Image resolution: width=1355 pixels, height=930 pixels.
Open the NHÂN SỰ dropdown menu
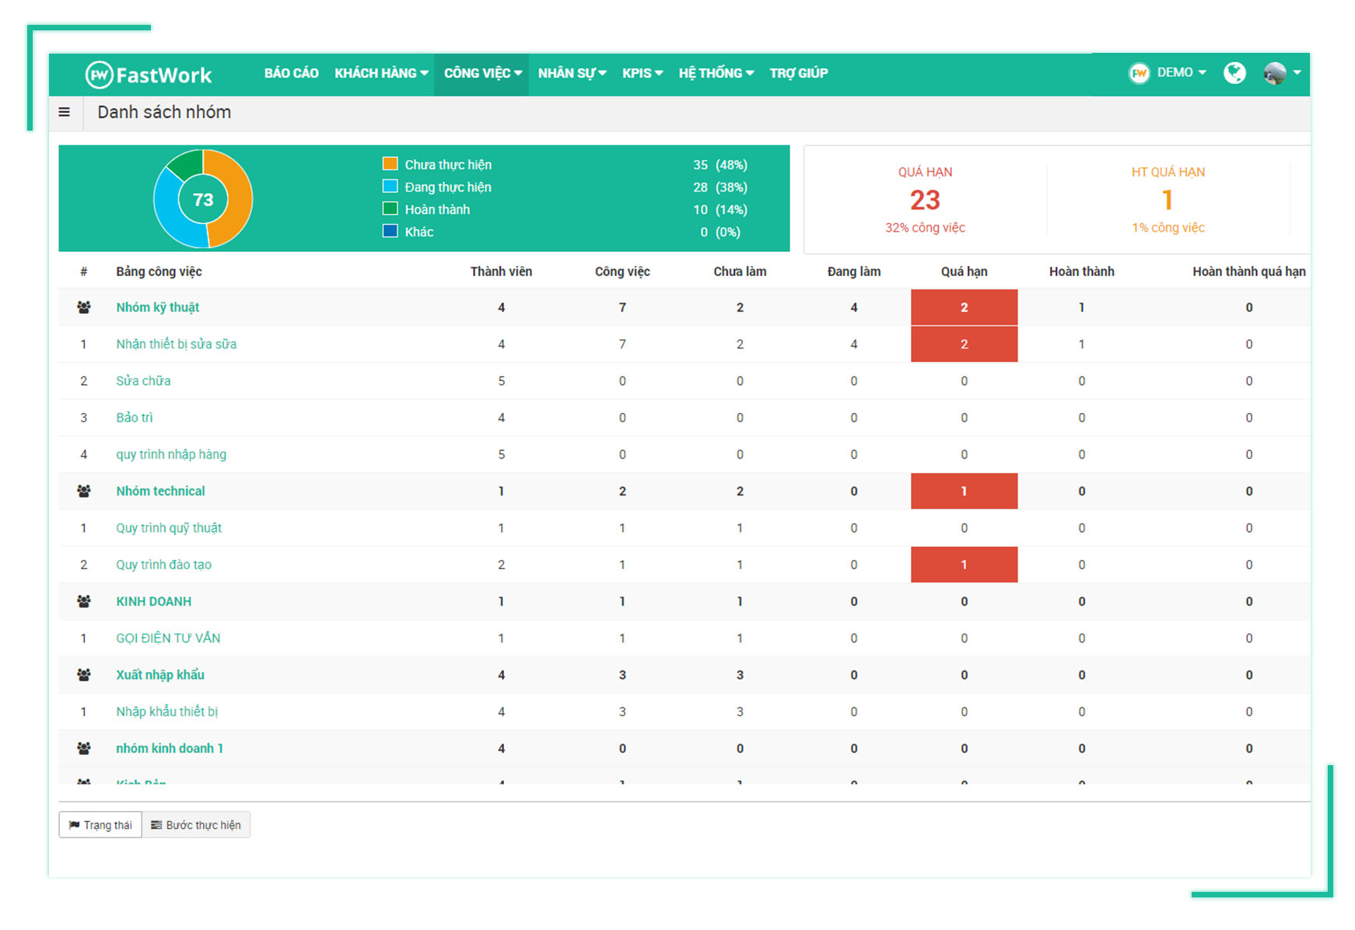[572, 73]
